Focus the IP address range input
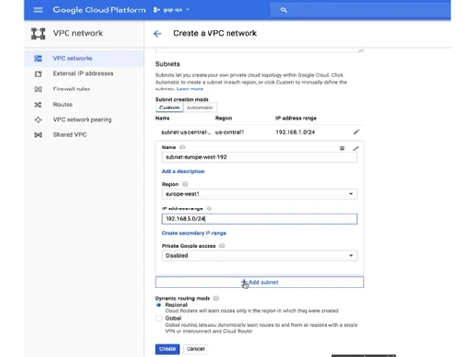 [x=259, y=219]
